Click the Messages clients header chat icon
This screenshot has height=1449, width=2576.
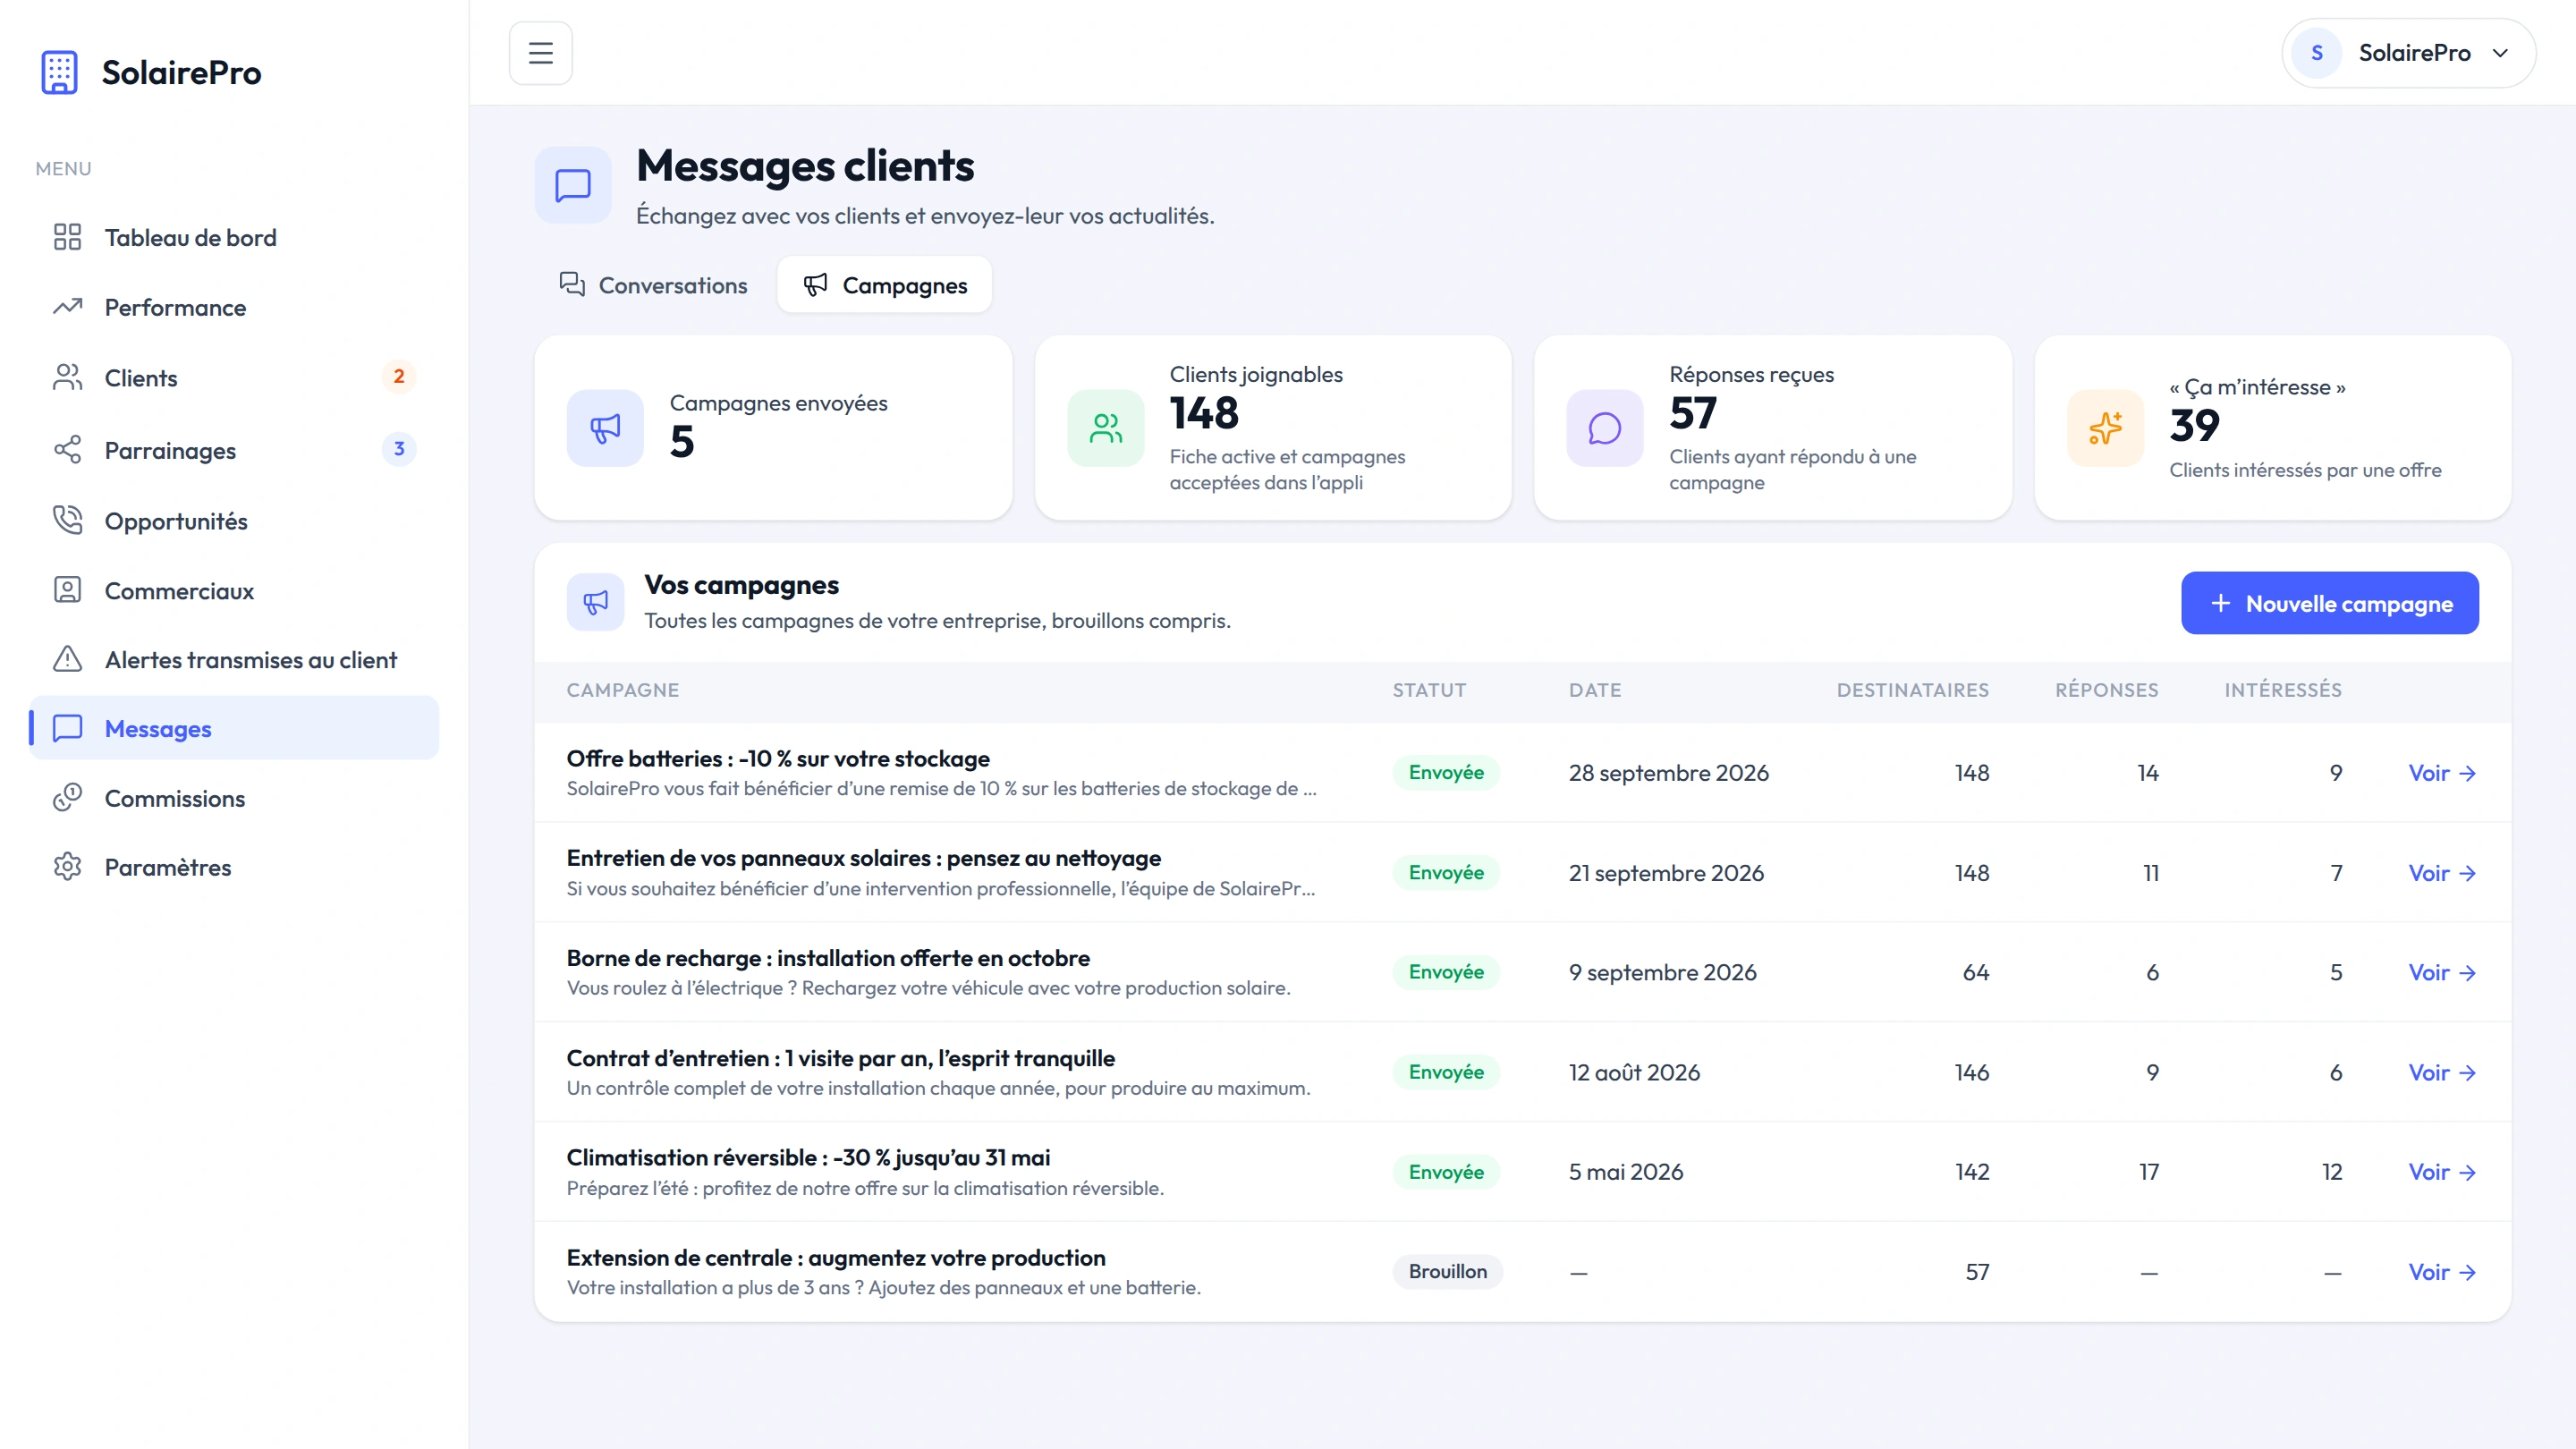pyautogui.click(x=572, y=185)
